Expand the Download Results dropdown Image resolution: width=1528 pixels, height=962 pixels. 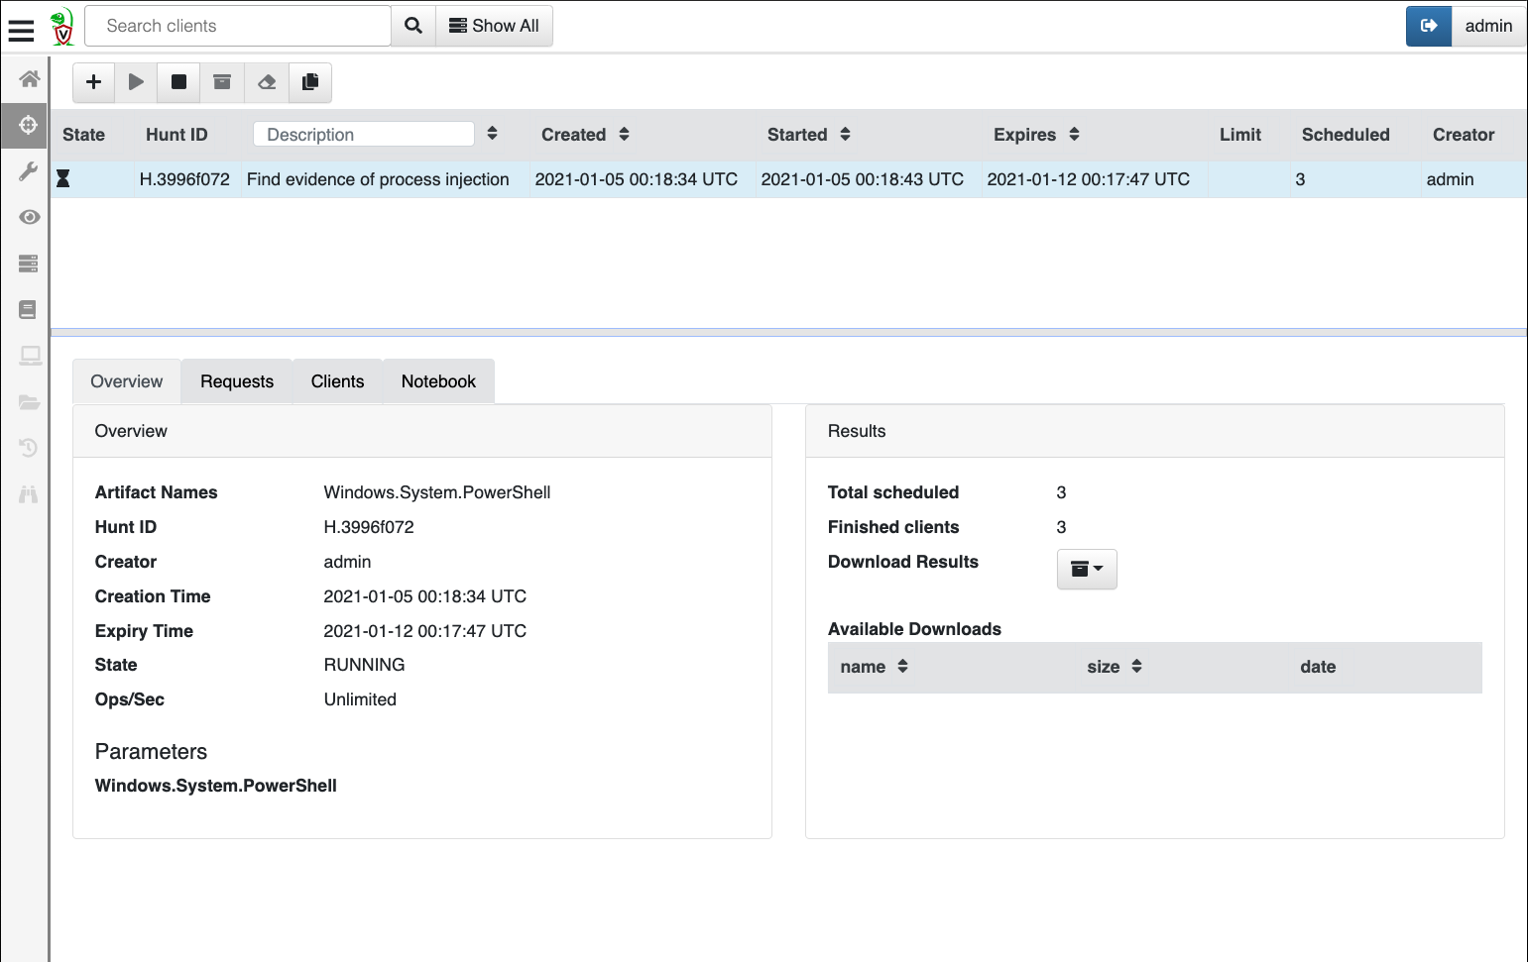pos(1087,569)
